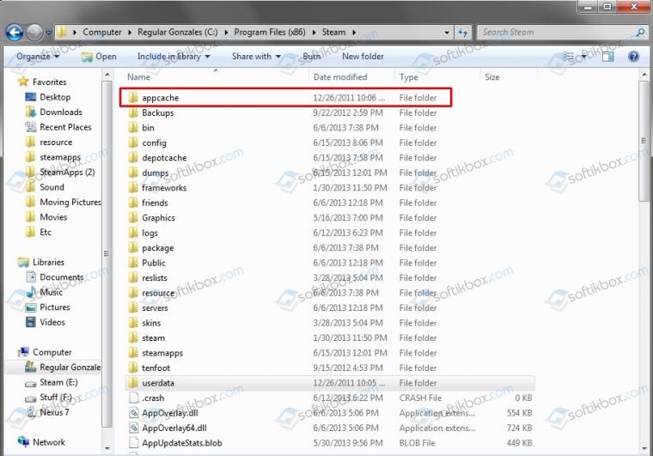Select the logs folder
This screenshot has width=653, height=456.
329,233
